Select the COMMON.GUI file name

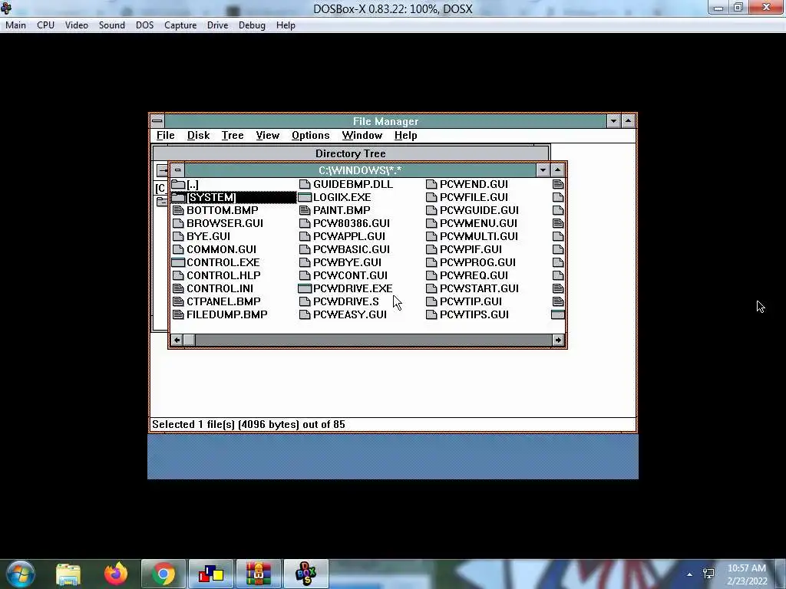[x=221, y=249]
